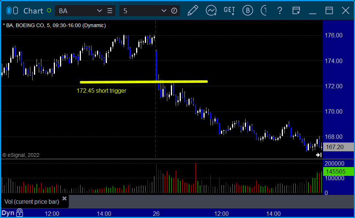The height and width of the screenshot is (218, 355).
Task: Click the filled blue link pill icon
Action: 9,11
